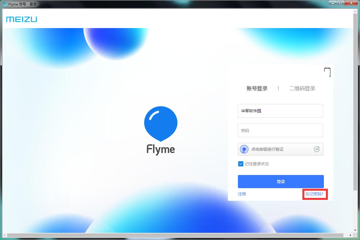This screenshot has width=360, height=240.
Task: Click the 忘记密码 link
Action: pyautogui.click(x=314, y=194)
